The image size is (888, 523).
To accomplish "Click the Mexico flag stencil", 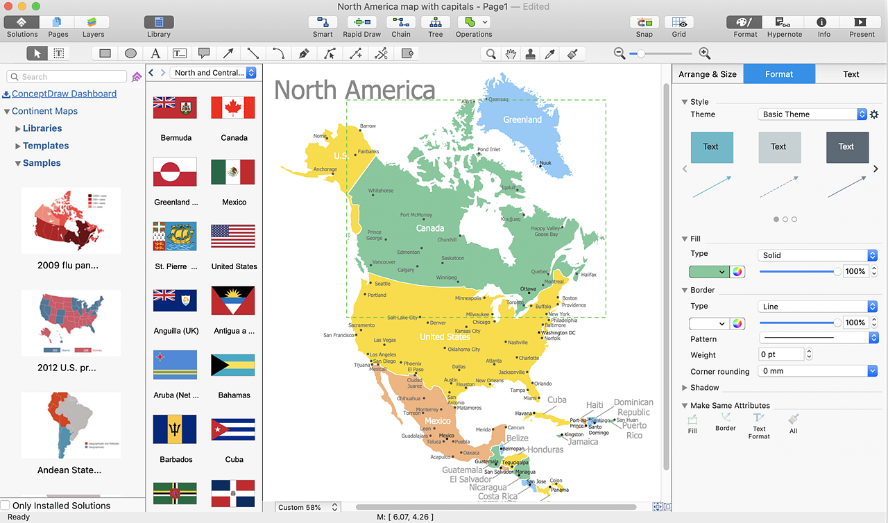I will 233,172.
